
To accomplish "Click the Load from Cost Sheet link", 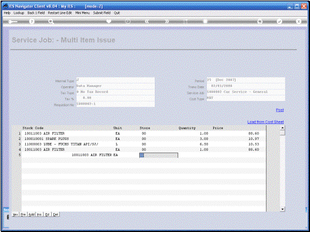I will [x=265, y=122].
